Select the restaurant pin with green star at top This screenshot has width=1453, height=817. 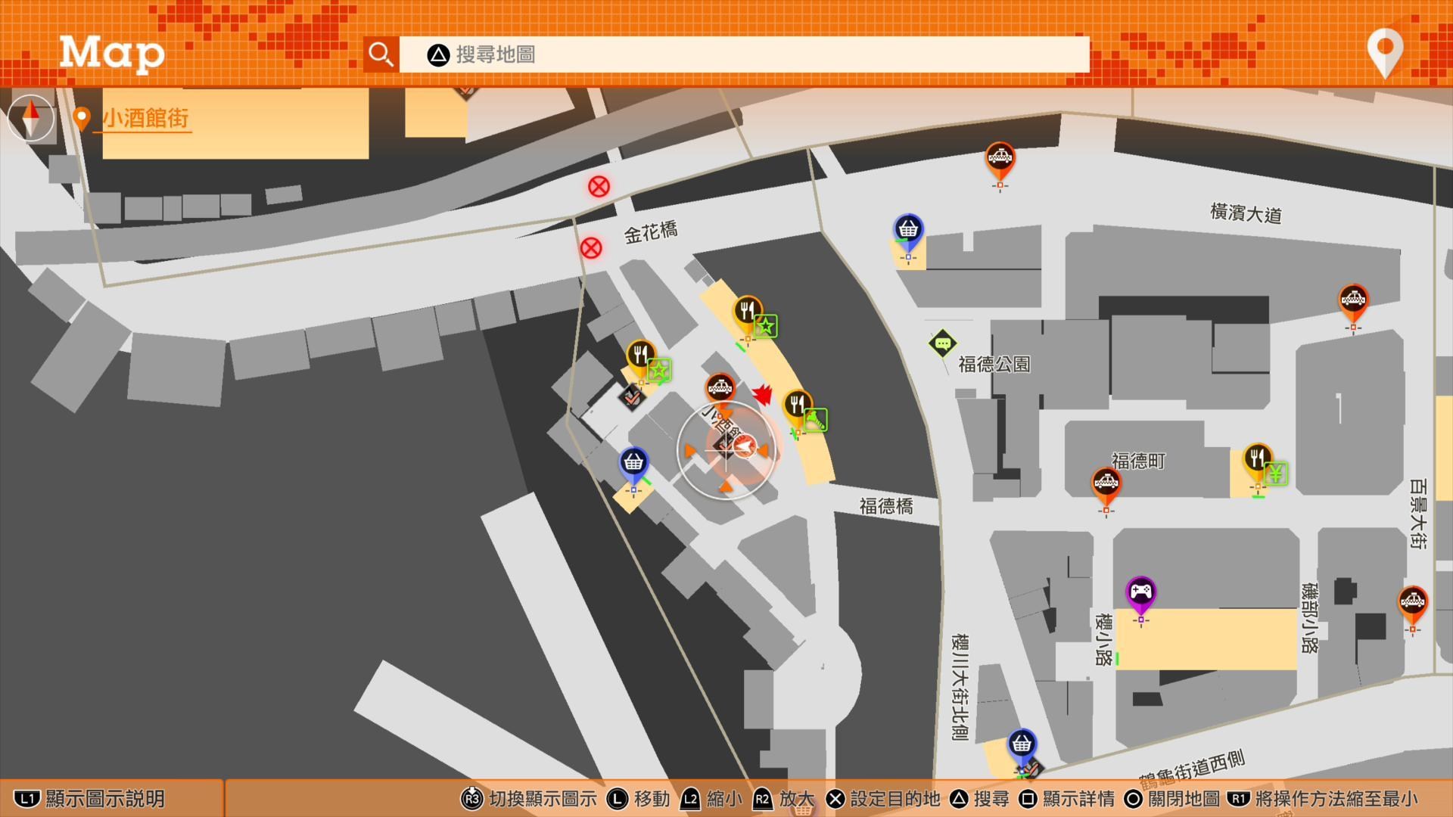point(748,314)
